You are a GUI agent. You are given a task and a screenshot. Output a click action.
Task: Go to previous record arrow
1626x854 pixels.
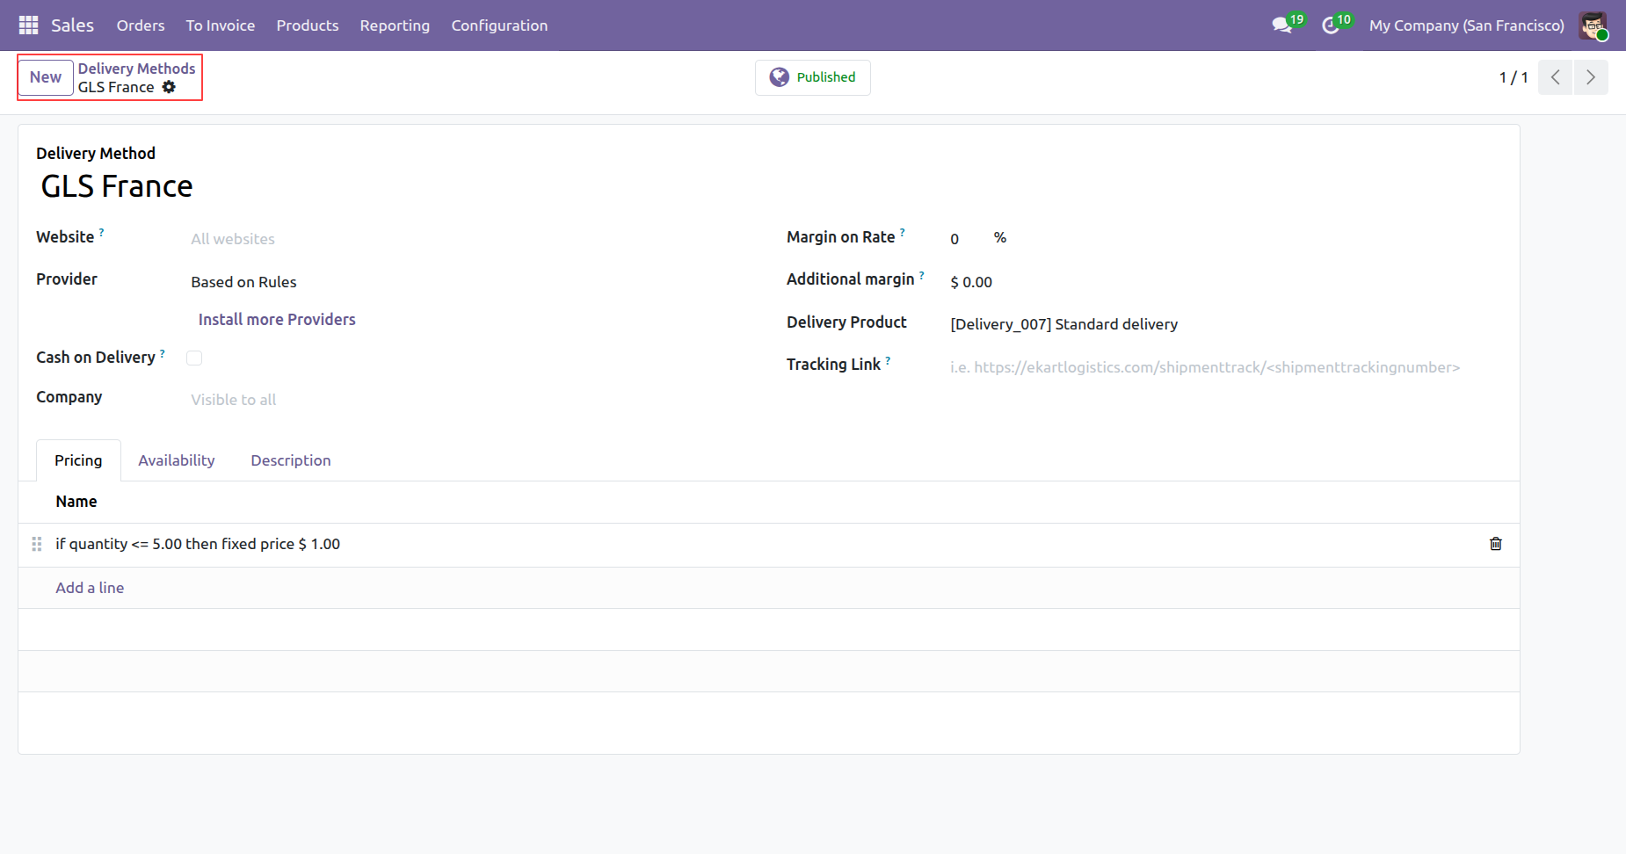click(1555, 77)
